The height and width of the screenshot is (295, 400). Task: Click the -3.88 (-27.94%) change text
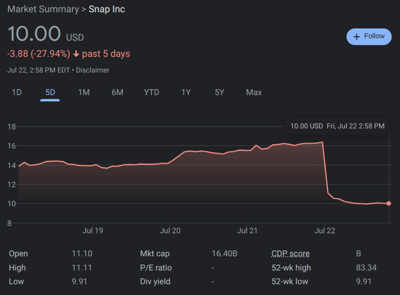[38, 54]
